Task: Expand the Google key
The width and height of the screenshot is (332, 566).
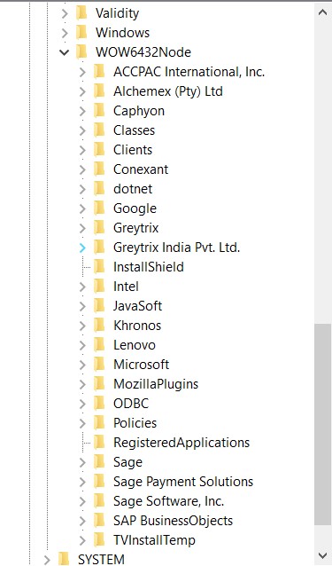Action: pos(82,208)
